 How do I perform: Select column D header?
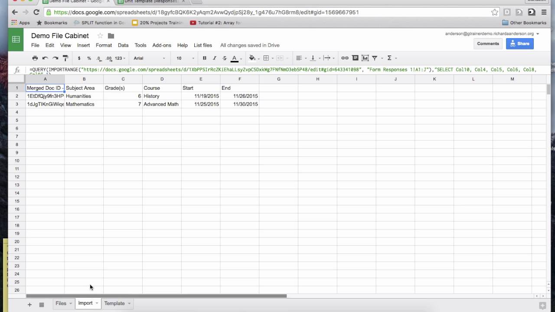pos(162,79)
